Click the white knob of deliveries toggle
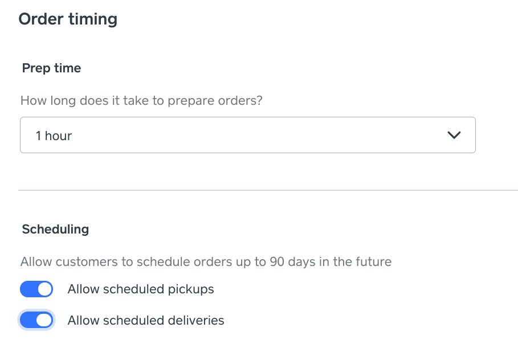Screen dimensions: 518x344 coord(44,321)
